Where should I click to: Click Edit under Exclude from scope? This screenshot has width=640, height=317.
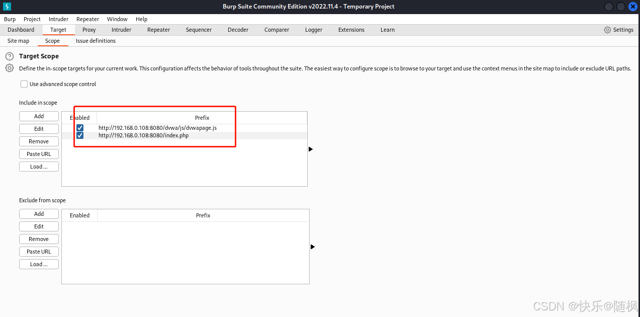click(x=39, y=226)
